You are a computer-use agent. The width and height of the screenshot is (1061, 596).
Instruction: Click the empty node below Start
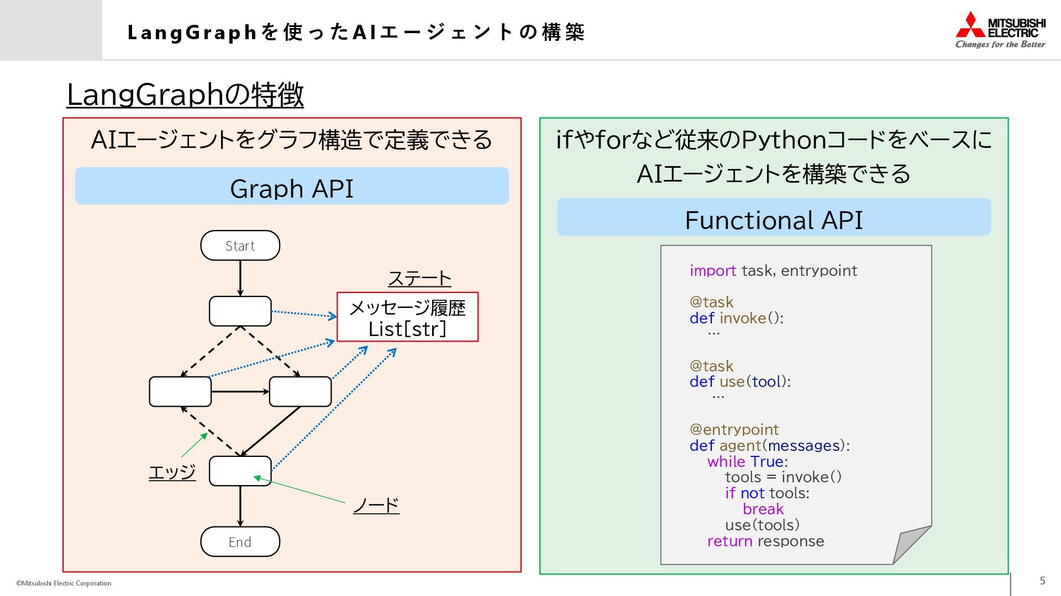[x=240, y=311]
